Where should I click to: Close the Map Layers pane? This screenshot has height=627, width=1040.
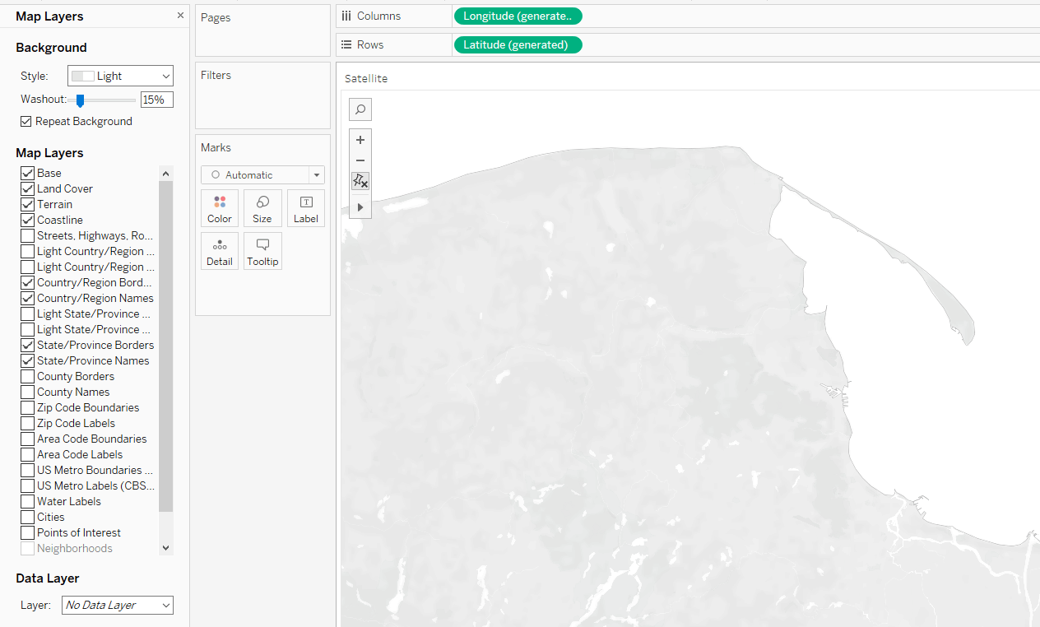[x=180, y=15]
